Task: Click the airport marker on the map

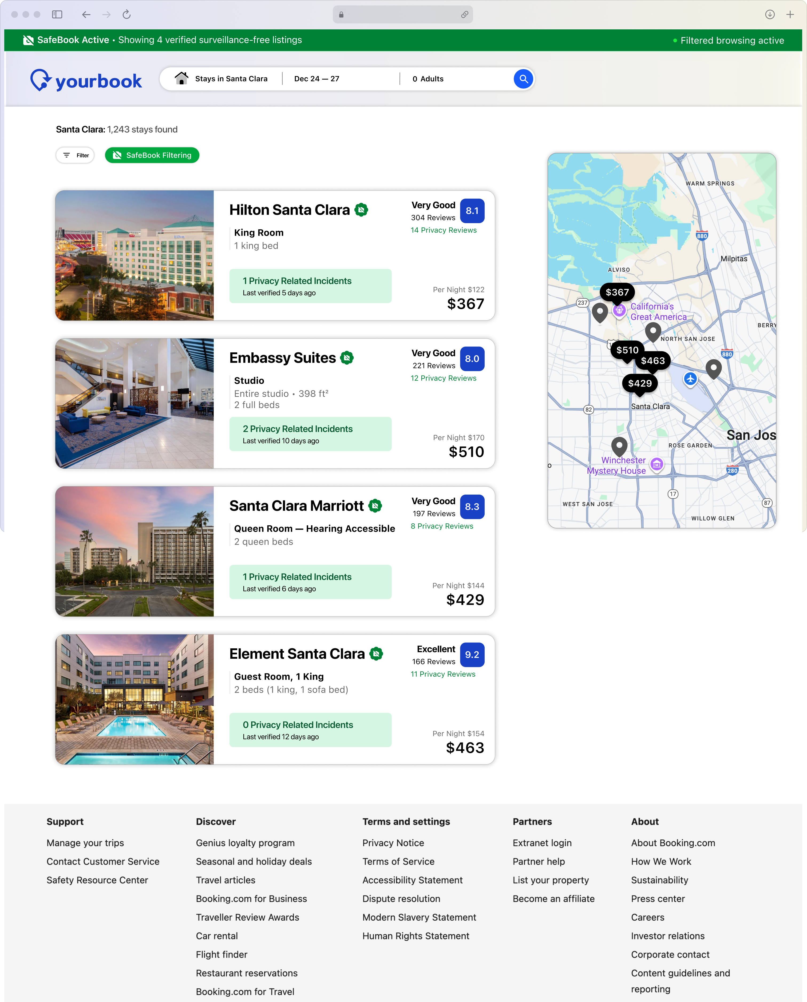Action: 690,378
